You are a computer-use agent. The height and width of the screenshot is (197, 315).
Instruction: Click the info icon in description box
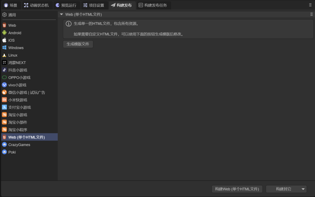69,24
